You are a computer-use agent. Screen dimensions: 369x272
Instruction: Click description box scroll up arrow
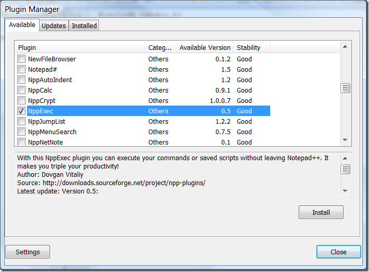(345, 158)
